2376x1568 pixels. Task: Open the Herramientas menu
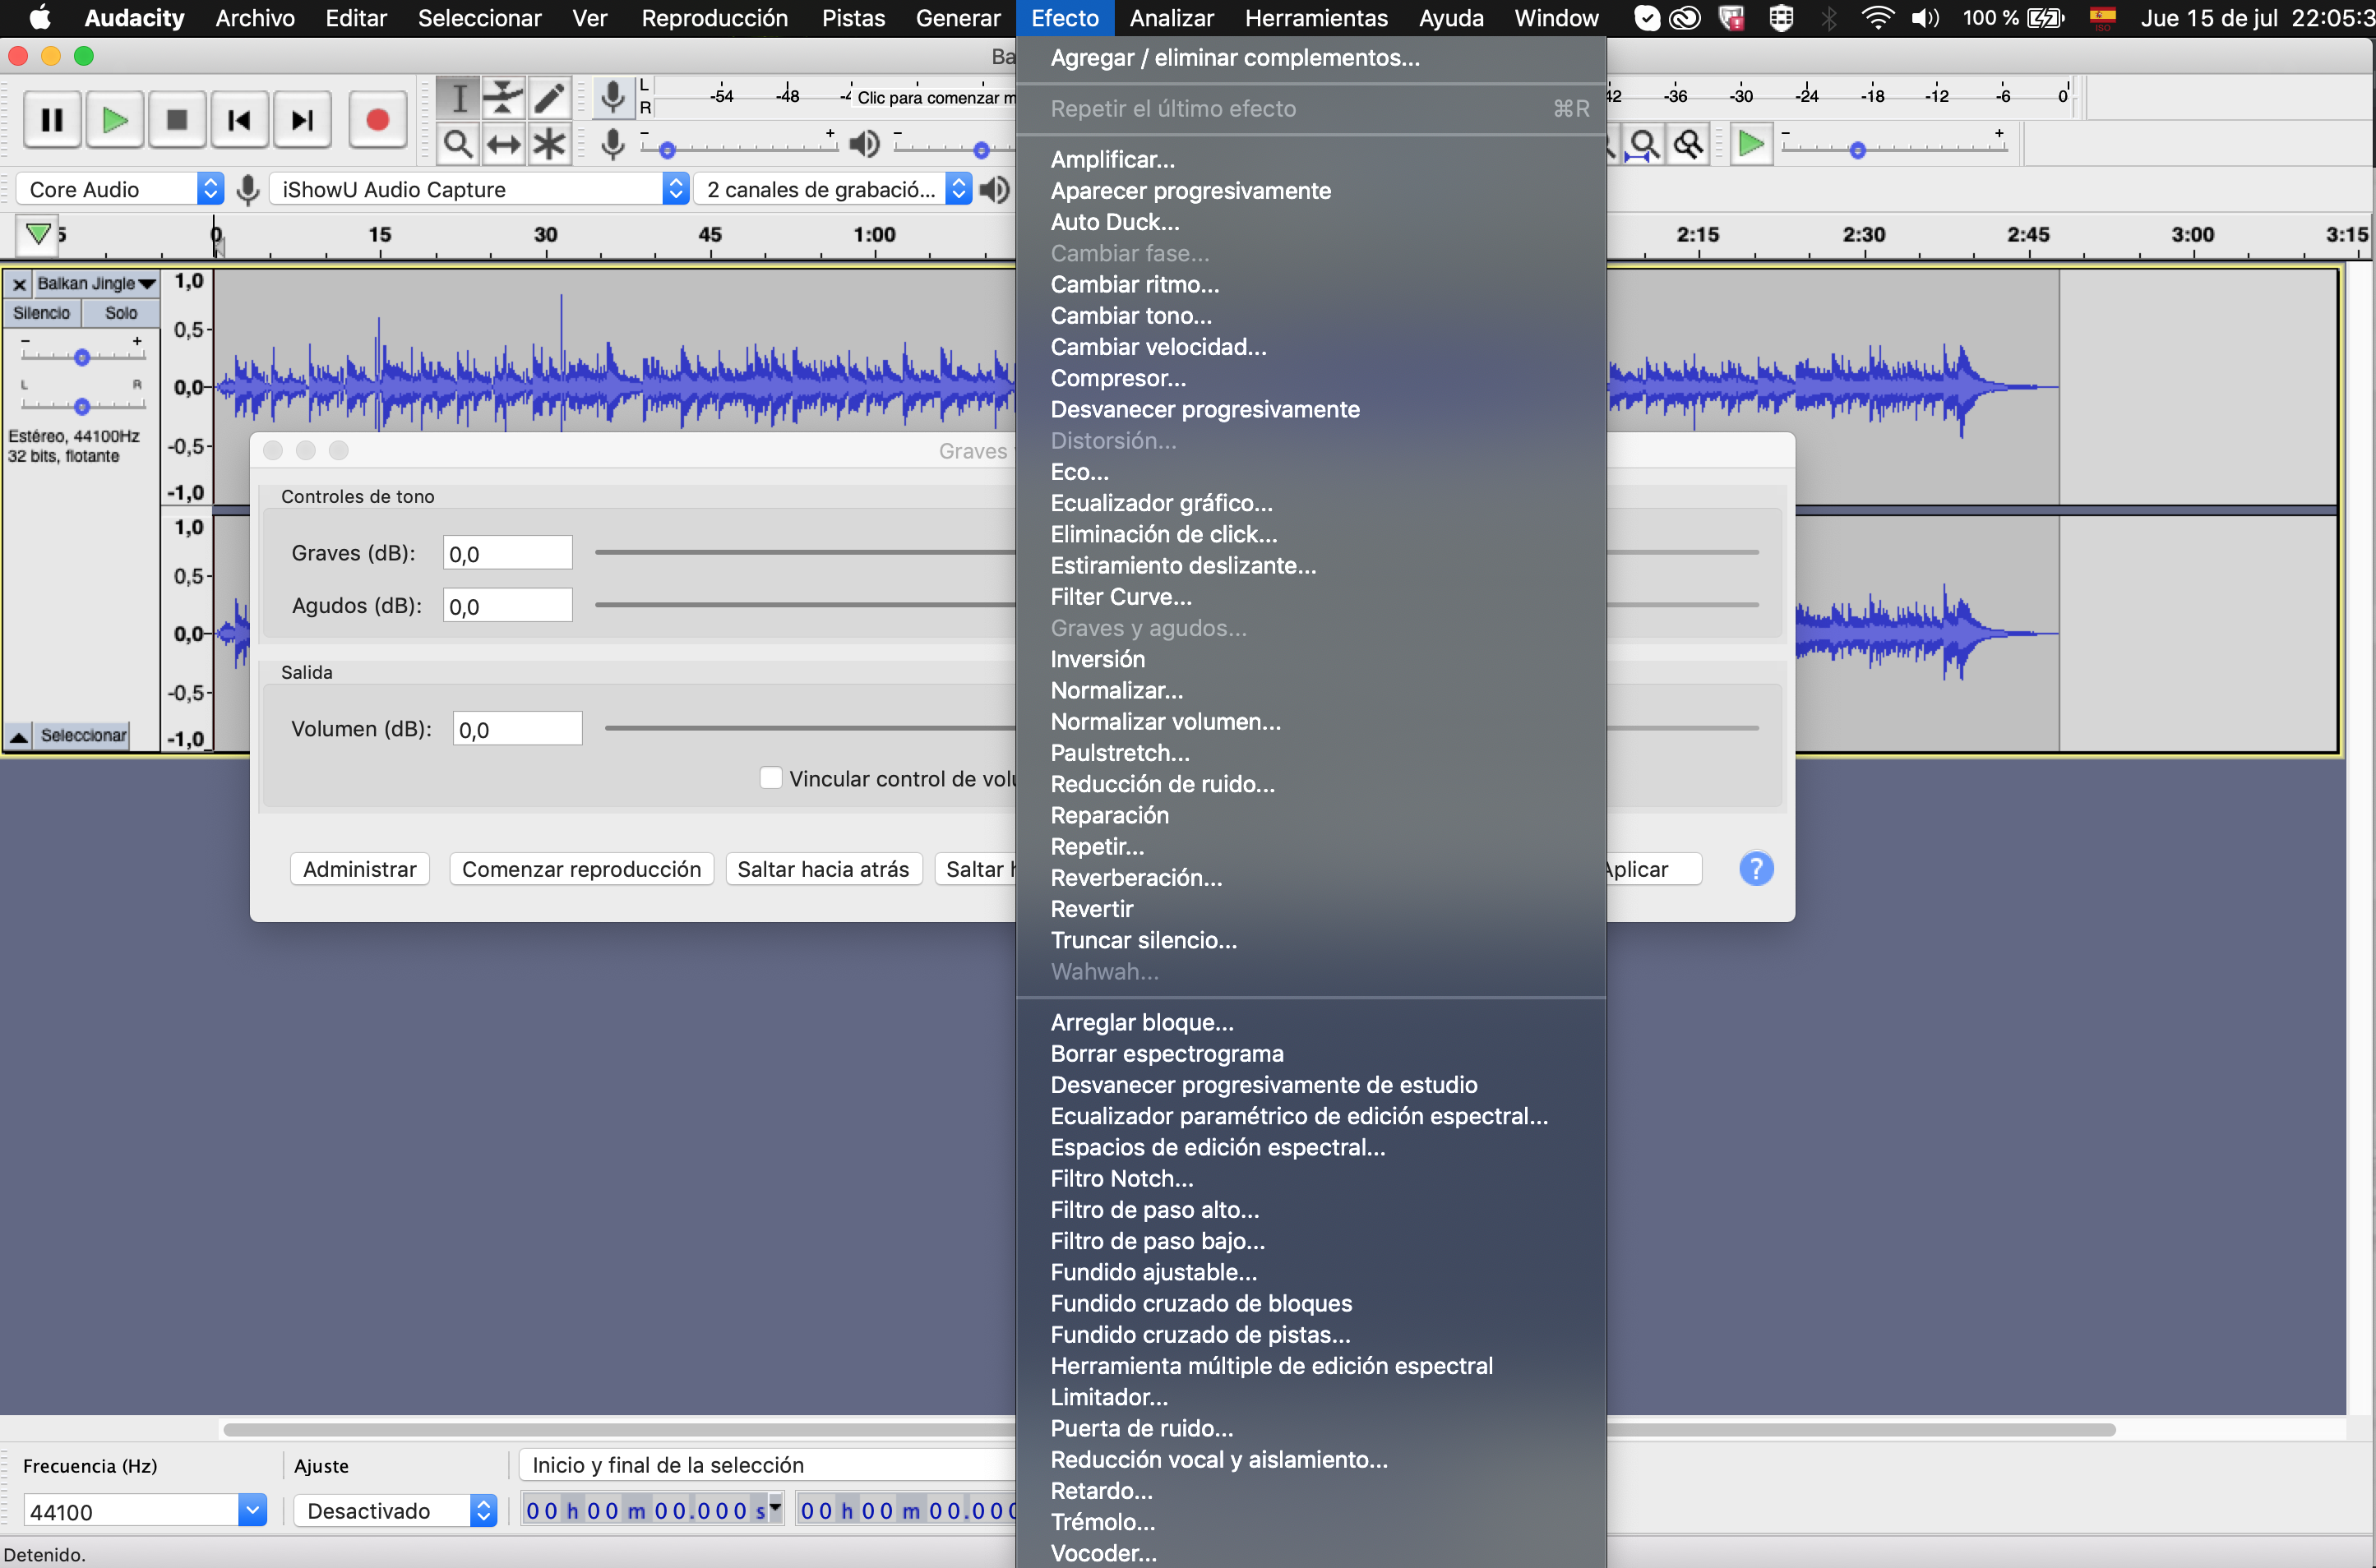tap(1315, 18)
